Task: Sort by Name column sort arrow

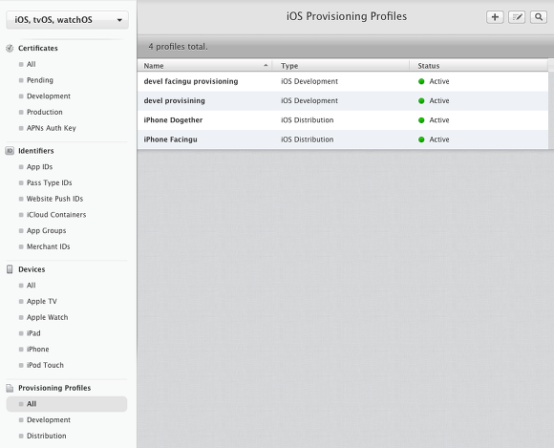Action: coord(266,66)
